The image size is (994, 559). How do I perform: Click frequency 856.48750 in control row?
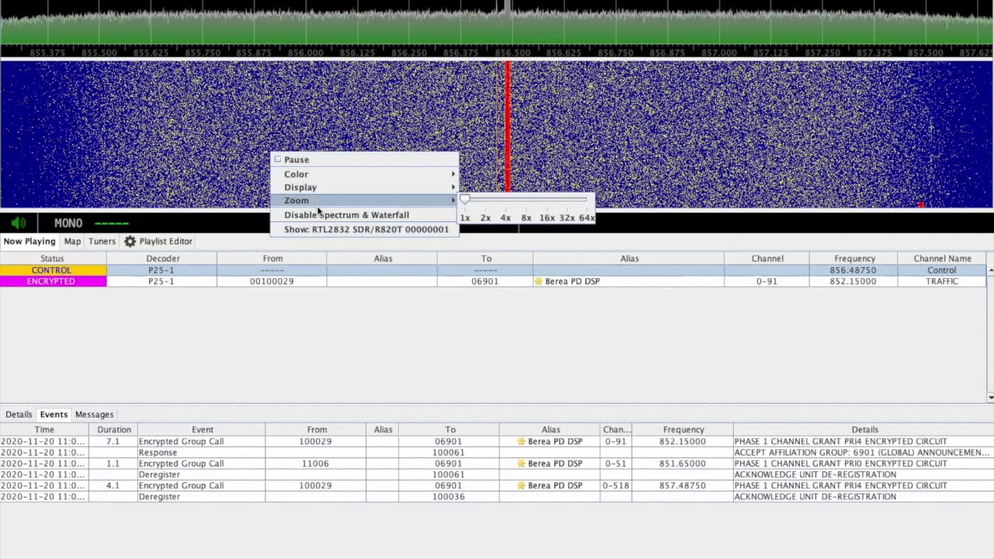coord(853,270)
